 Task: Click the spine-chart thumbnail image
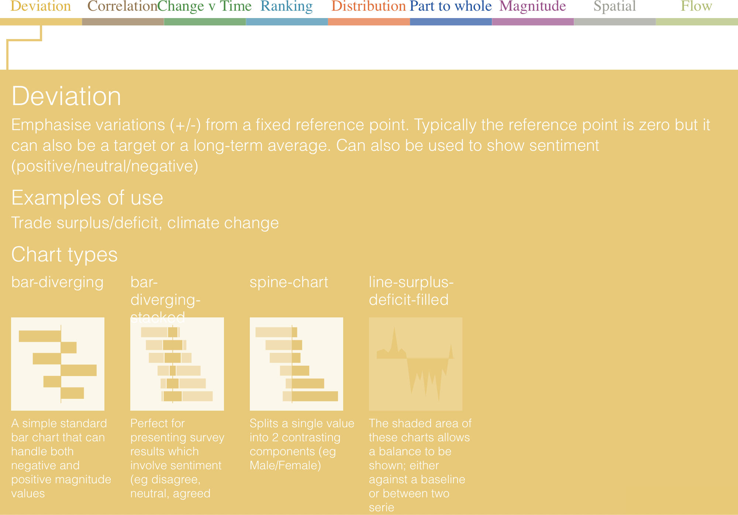[x=296, y=364]
